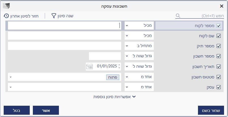Viewport: 228px width, 117px height.
Task: Toggle the עסק checkbox
Action: [219, 87]
